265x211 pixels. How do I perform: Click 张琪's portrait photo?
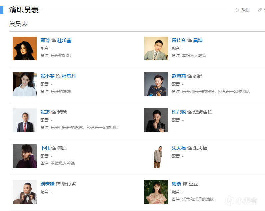(25, 120)
